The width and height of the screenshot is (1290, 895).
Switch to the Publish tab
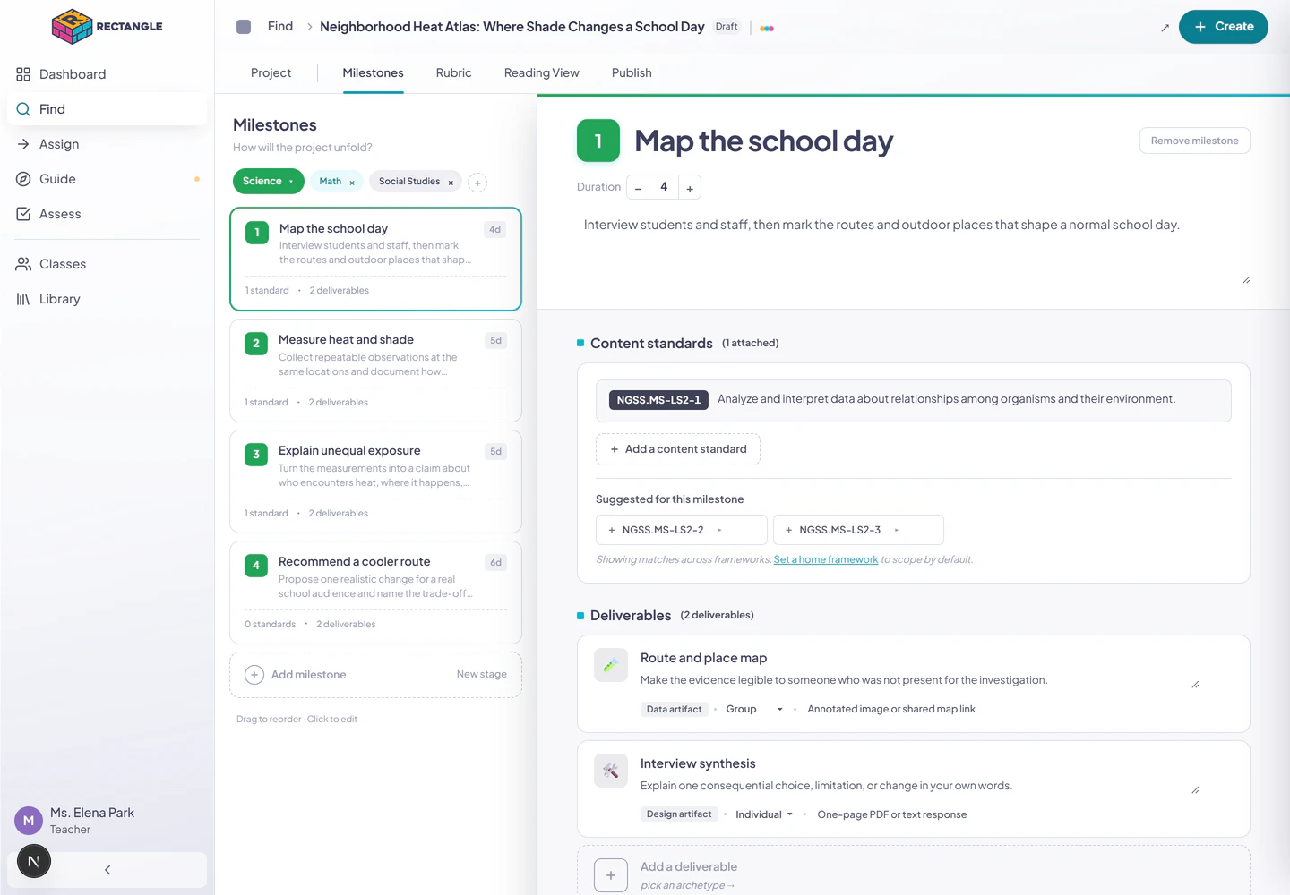632,72
